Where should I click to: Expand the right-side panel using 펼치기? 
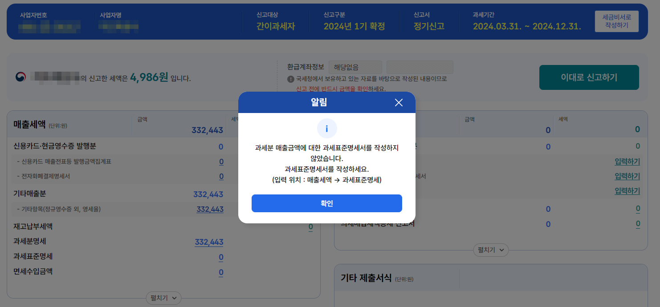[490, 250]
